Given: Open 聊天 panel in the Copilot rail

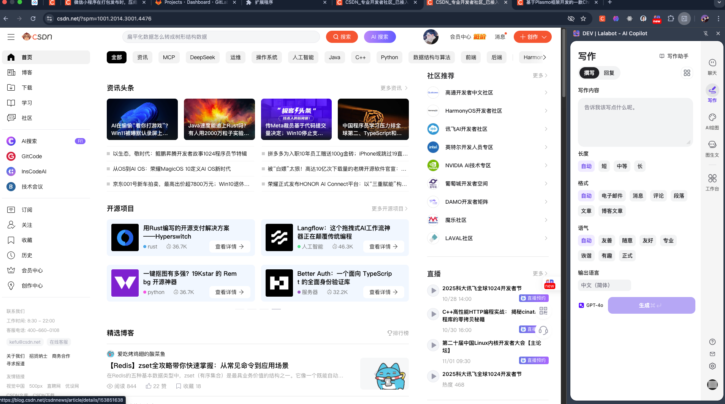Looking at the screenshot, I should pyautogui.click(x=712, y=66).
